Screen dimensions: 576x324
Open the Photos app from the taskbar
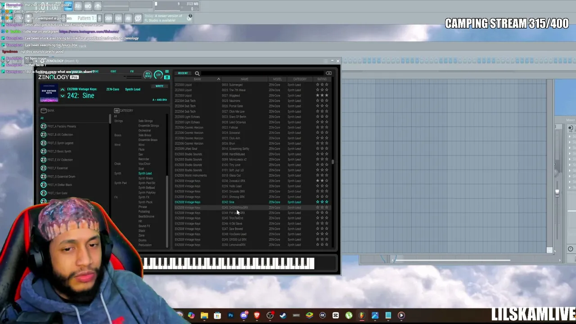(x=375, y=315)
